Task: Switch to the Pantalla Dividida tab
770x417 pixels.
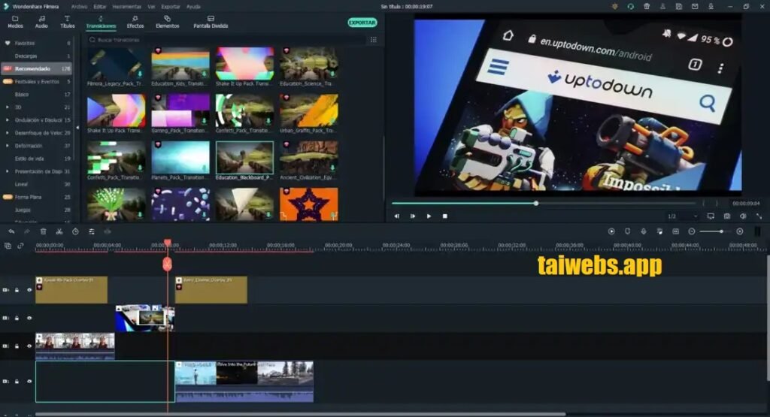Action: coord(211,22)
